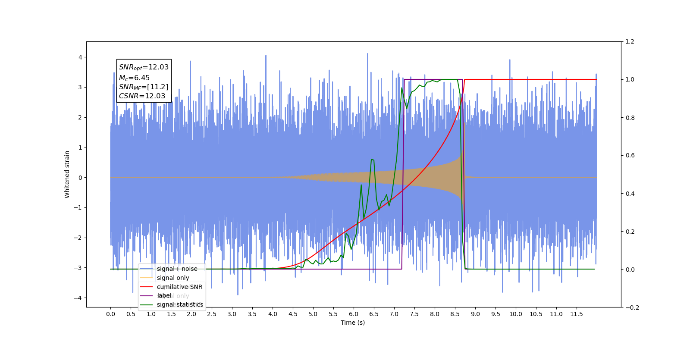Click the 3.0 tick on the time axis
Image resolution: width=690 pixels, height=345 pixels.
click(232, 314)
